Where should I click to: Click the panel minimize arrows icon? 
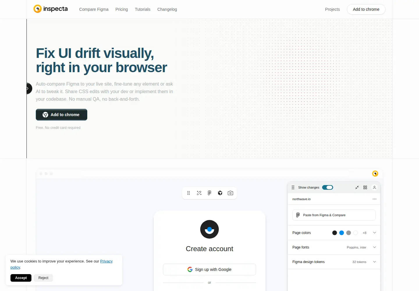click(x=357, y=187)
